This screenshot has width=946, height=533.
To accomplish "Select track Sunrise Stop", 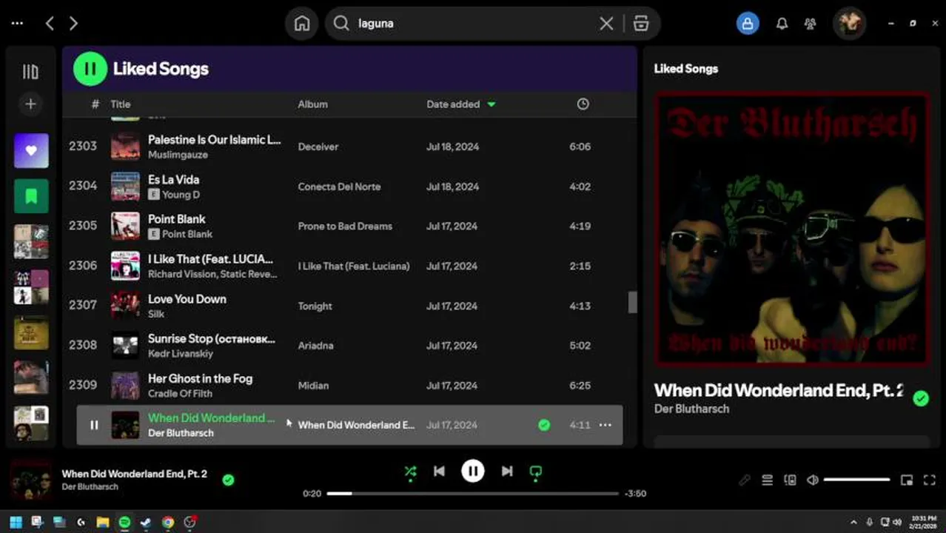I will click(212, 339).
